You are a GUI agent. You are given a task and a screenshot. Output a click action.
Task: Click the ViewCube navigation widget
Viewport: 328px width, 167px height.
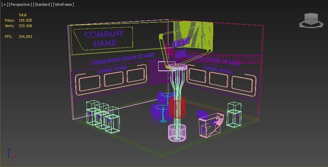(311, 19)
